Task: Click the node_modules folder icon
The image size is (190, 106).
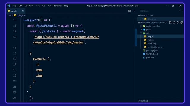Action: coord(144,26)
